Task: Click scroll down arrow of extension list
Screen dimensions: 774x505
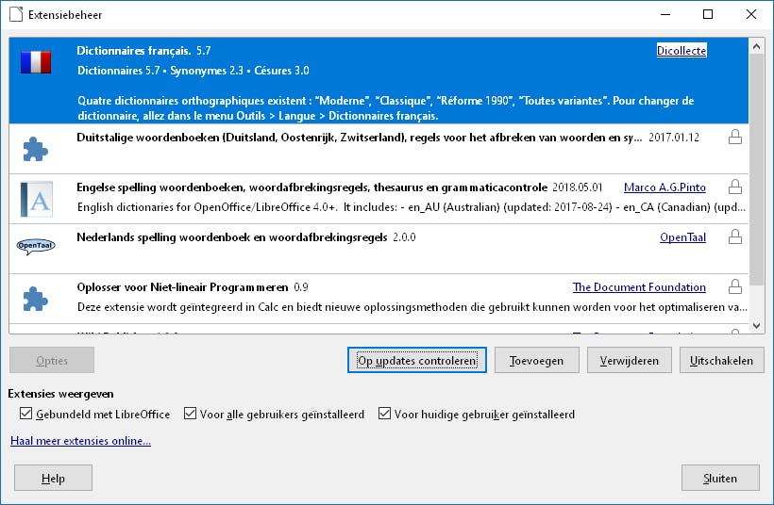Action: 756,326
